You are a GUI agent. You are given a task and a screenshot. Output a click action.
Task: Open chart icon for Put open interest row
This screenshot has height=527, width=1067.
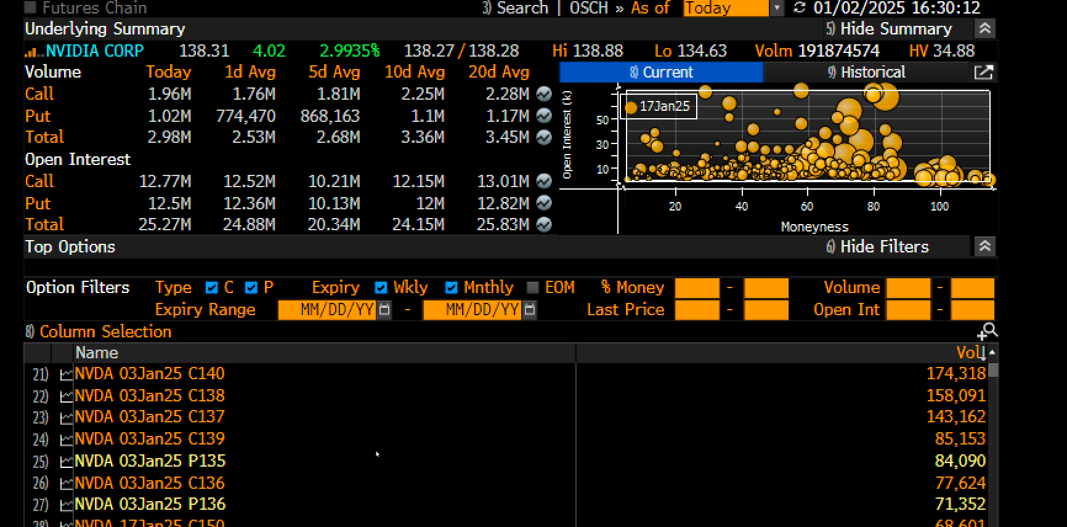pos(543,203)
